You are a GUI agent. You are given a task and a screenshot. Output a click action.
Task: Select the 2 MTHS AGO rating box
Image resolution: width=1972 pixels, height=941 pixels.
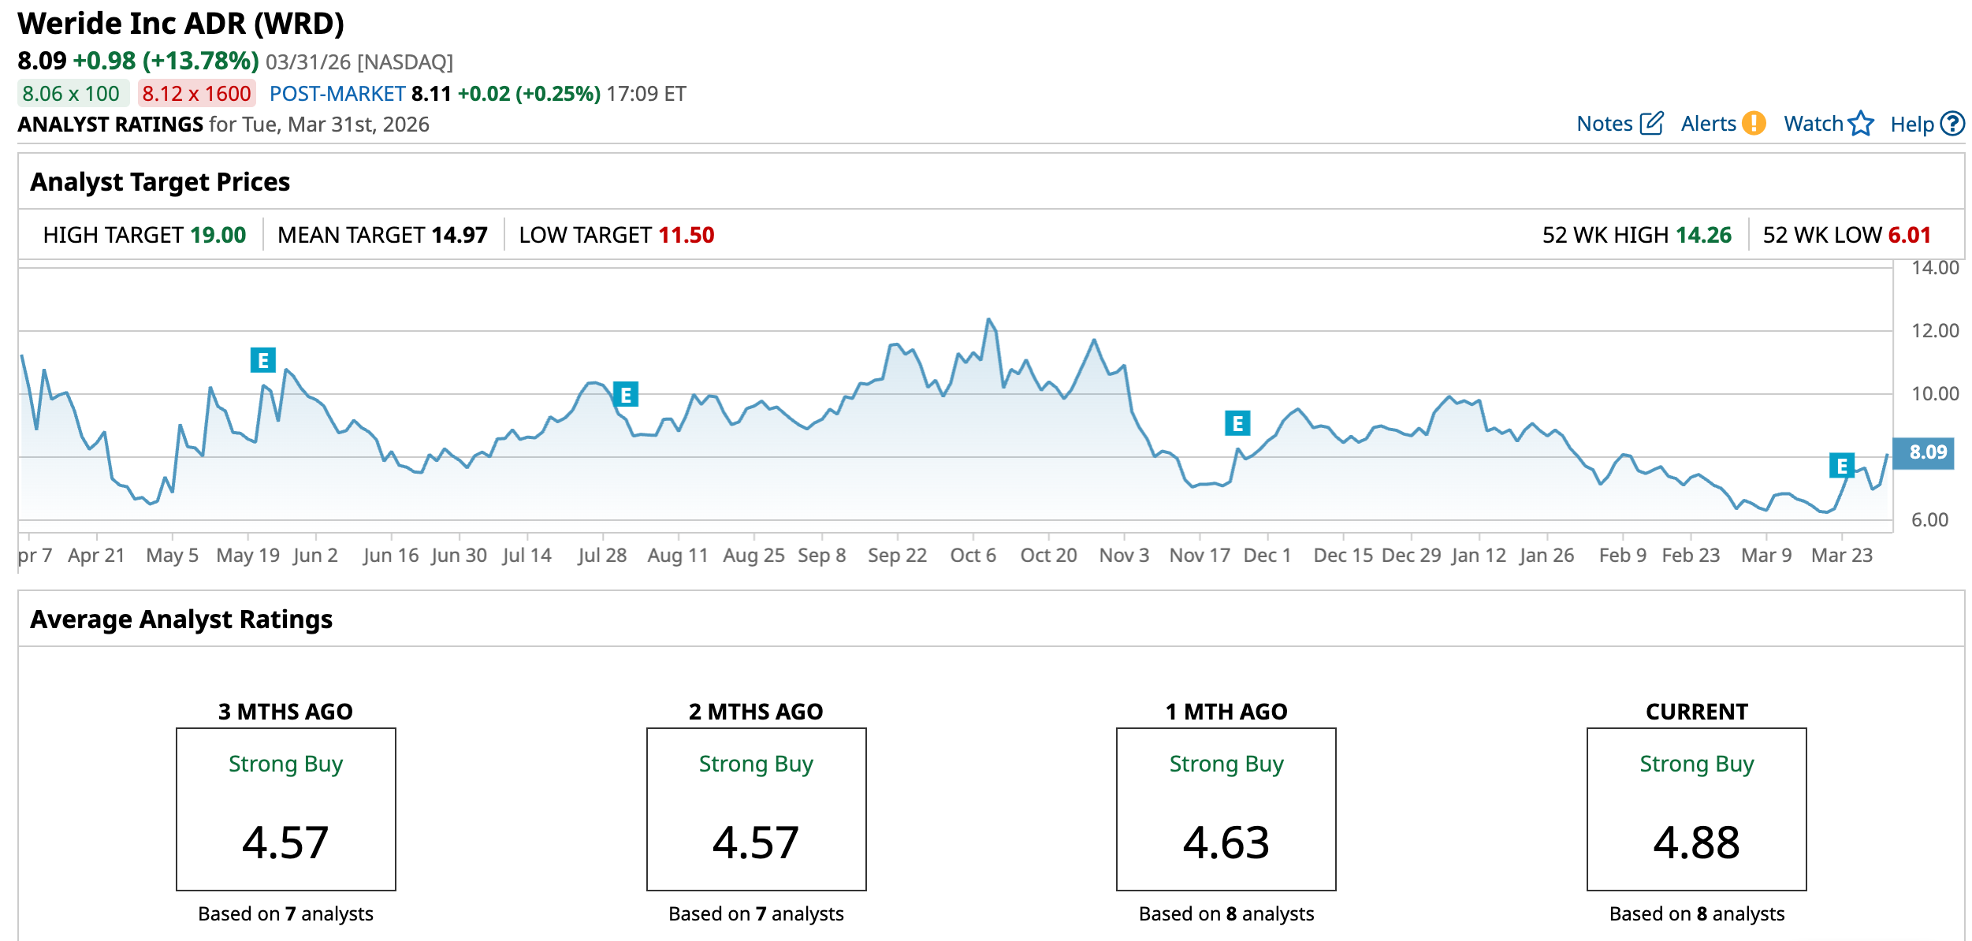(x=756, y=809)
